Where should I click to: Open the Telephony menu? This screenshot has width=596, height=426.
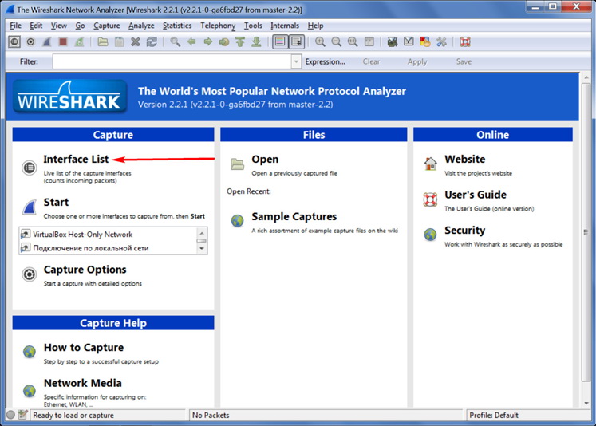pyautogui.click(x=218, y=26)
